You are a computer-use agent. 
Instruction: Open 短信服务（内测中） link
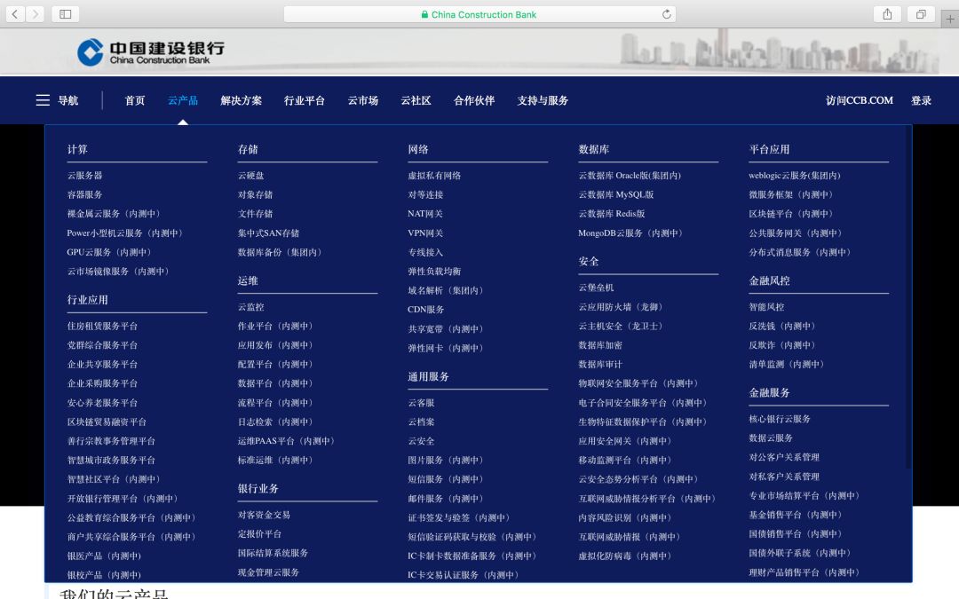pyautogui.click(x=446, y=479)
